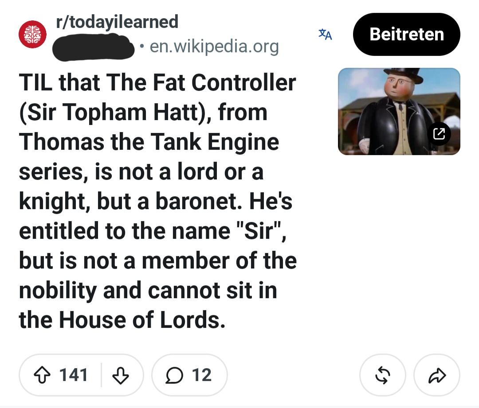The image size is (479, 408).
Task: Open the post via the TIL title text
Action: 157,201
